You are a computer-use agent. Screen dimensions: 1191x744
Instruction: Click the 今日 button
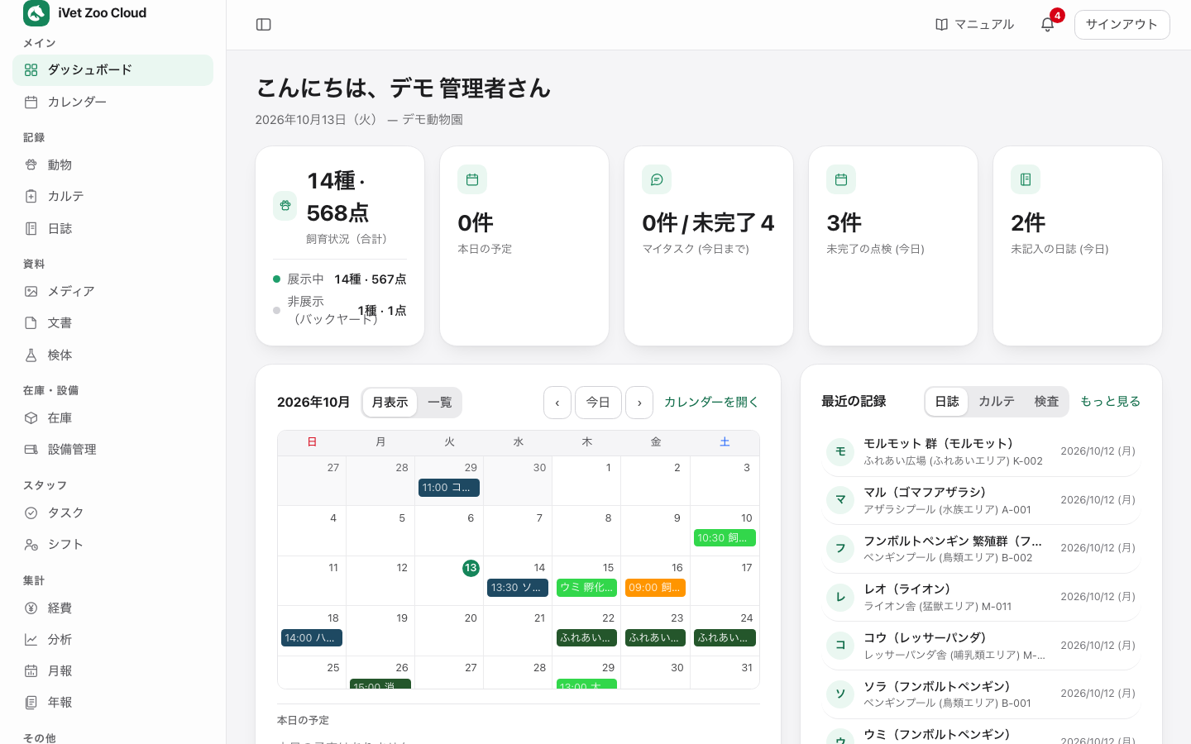tap(598, 403)
